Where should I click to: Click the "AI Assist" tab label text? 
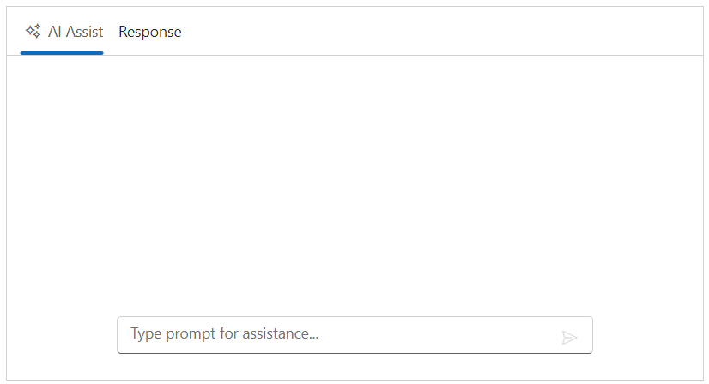click(x=76, y=32)
